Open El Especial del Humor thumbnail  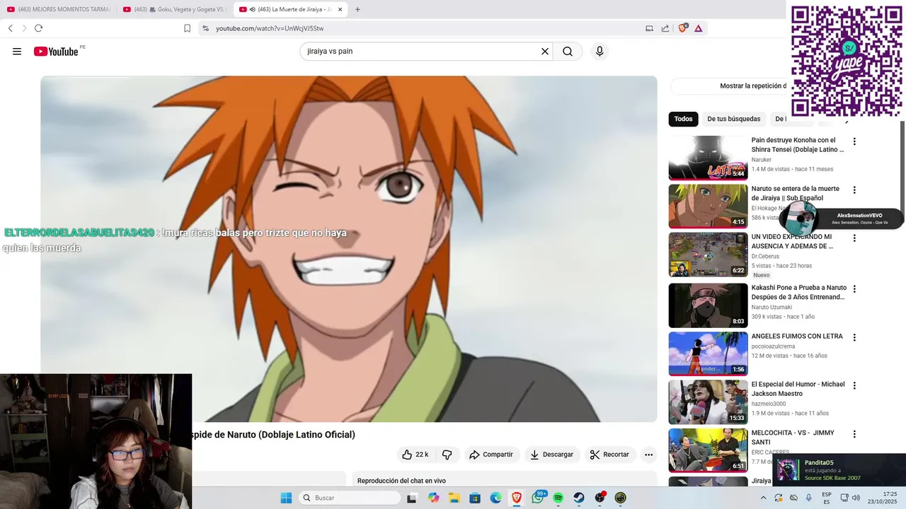pos(708,402)
